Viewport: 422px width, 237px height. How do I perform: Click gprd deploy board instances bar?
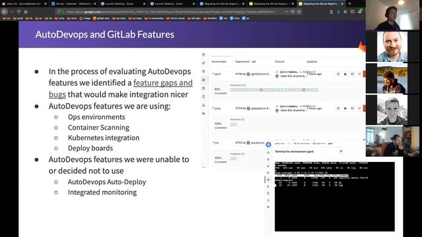(x=274, y=90)
